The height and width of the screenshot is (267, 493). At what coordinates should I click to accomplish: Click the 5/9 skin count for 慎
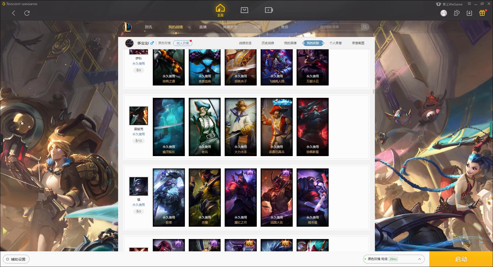coord(139,212)
